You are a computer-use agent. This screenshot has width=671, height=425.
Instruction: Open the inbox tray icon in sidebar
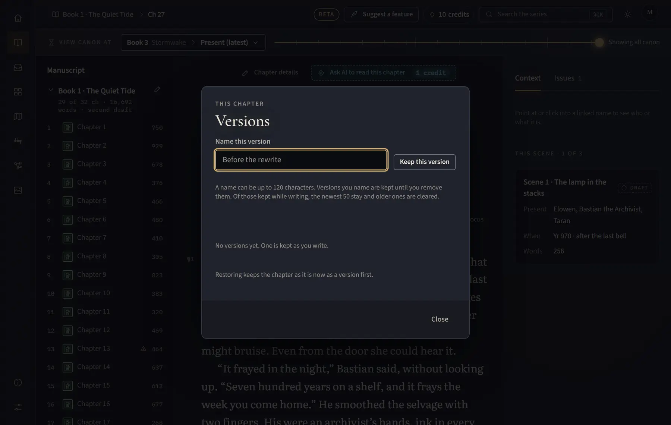(x=18, y=67)
